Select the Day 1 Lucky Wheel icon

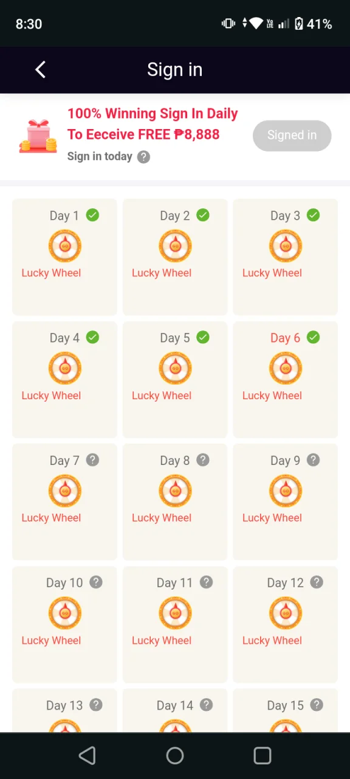tap(65, 246)
